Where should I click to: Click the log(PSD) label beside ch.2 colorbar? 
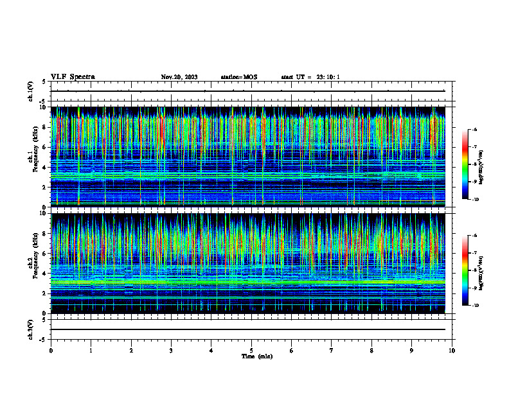point(481,273)
